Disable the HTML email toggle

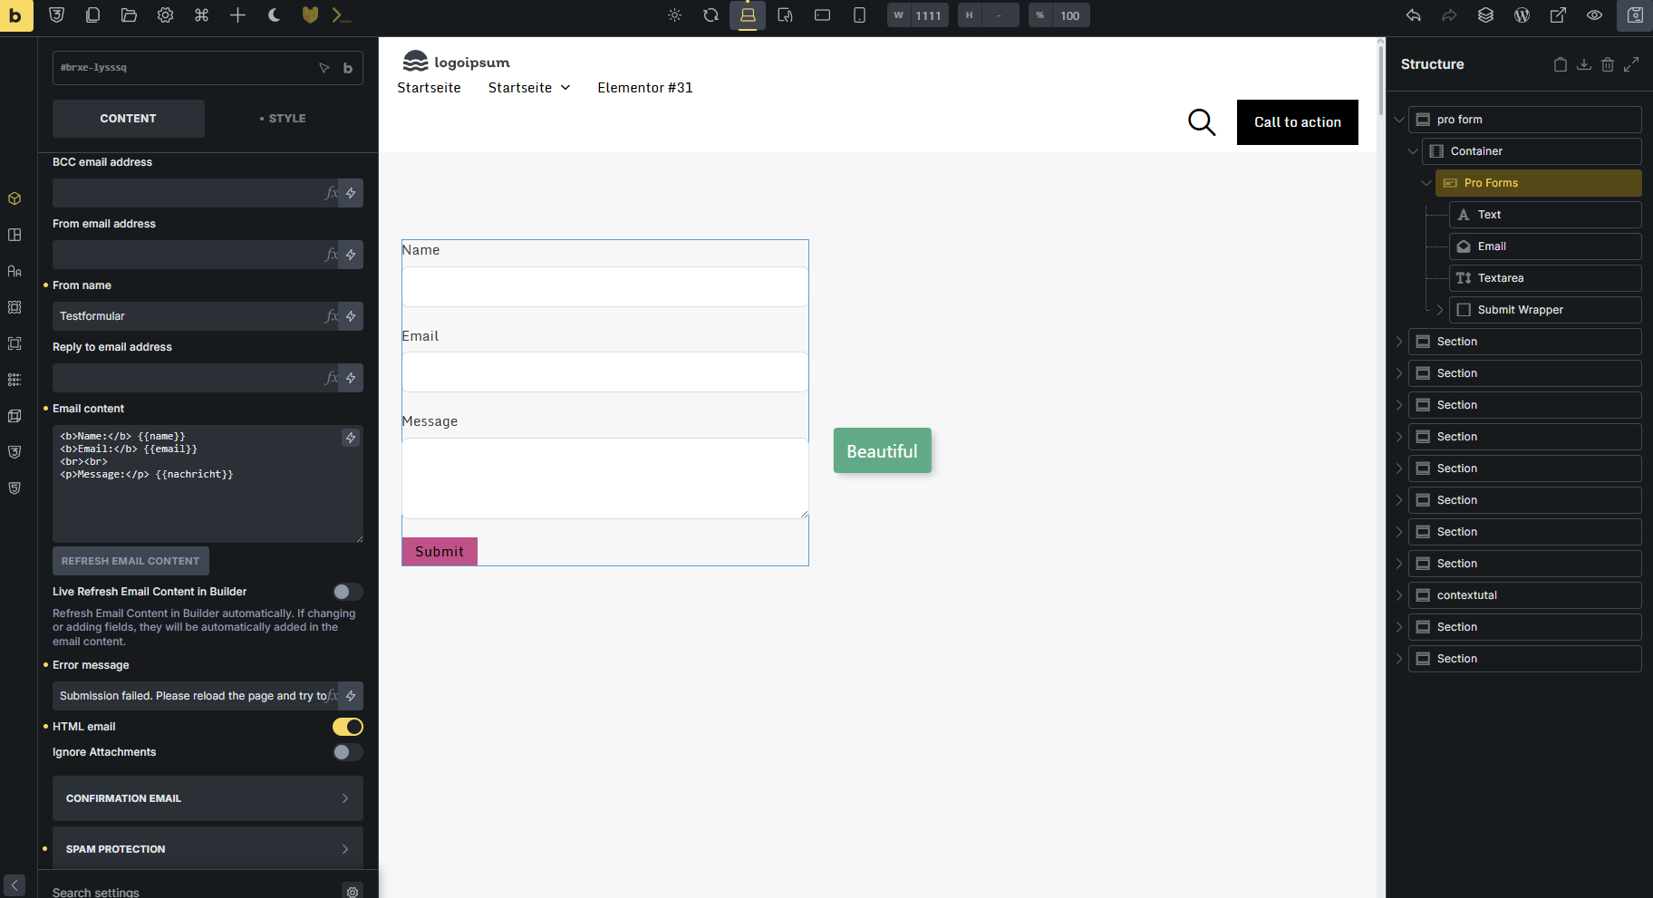tap(347, 727)
